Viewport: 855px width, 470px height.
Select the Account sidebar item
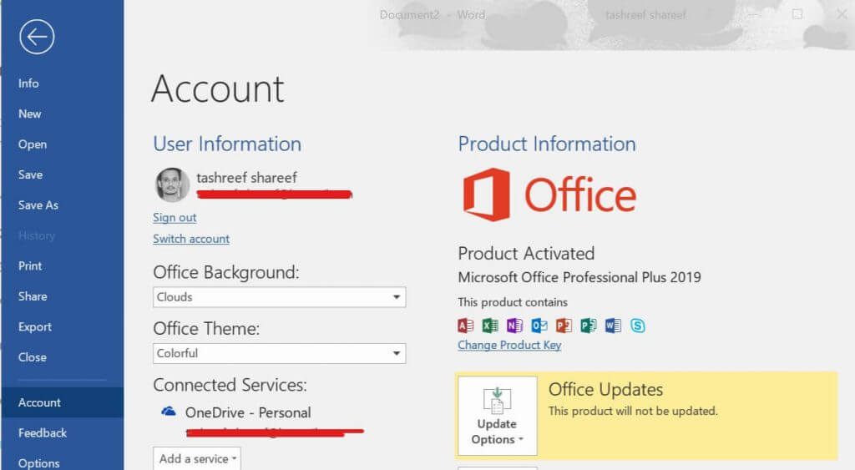(62, 402)
